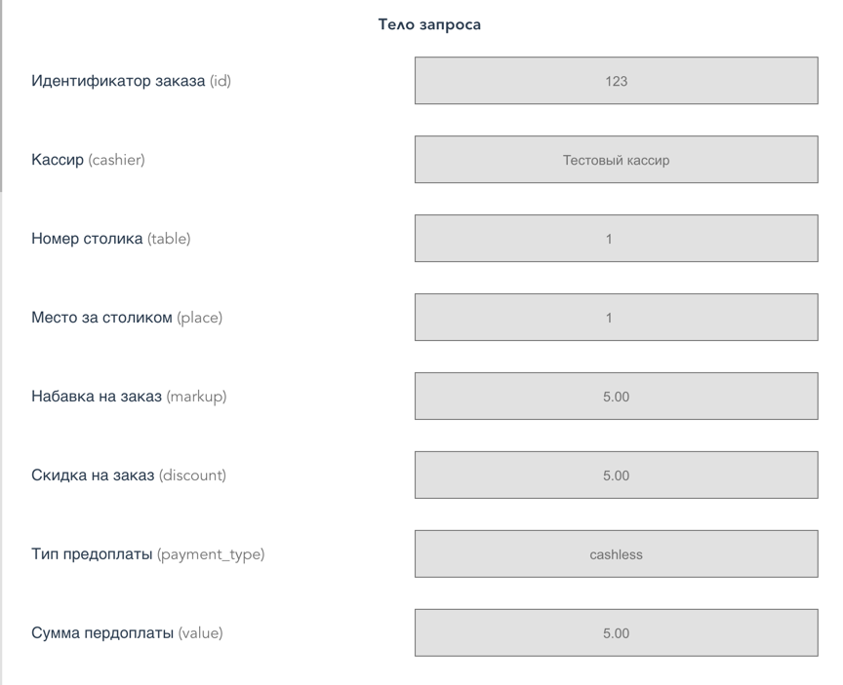Select the prepayment sum value field

coord(616,633)
